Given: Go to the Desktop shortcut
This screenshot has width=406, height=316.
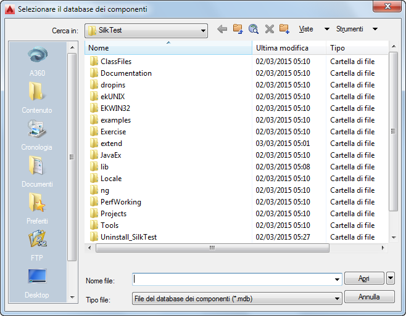Looking at the screenshot, I should point(37,283).
